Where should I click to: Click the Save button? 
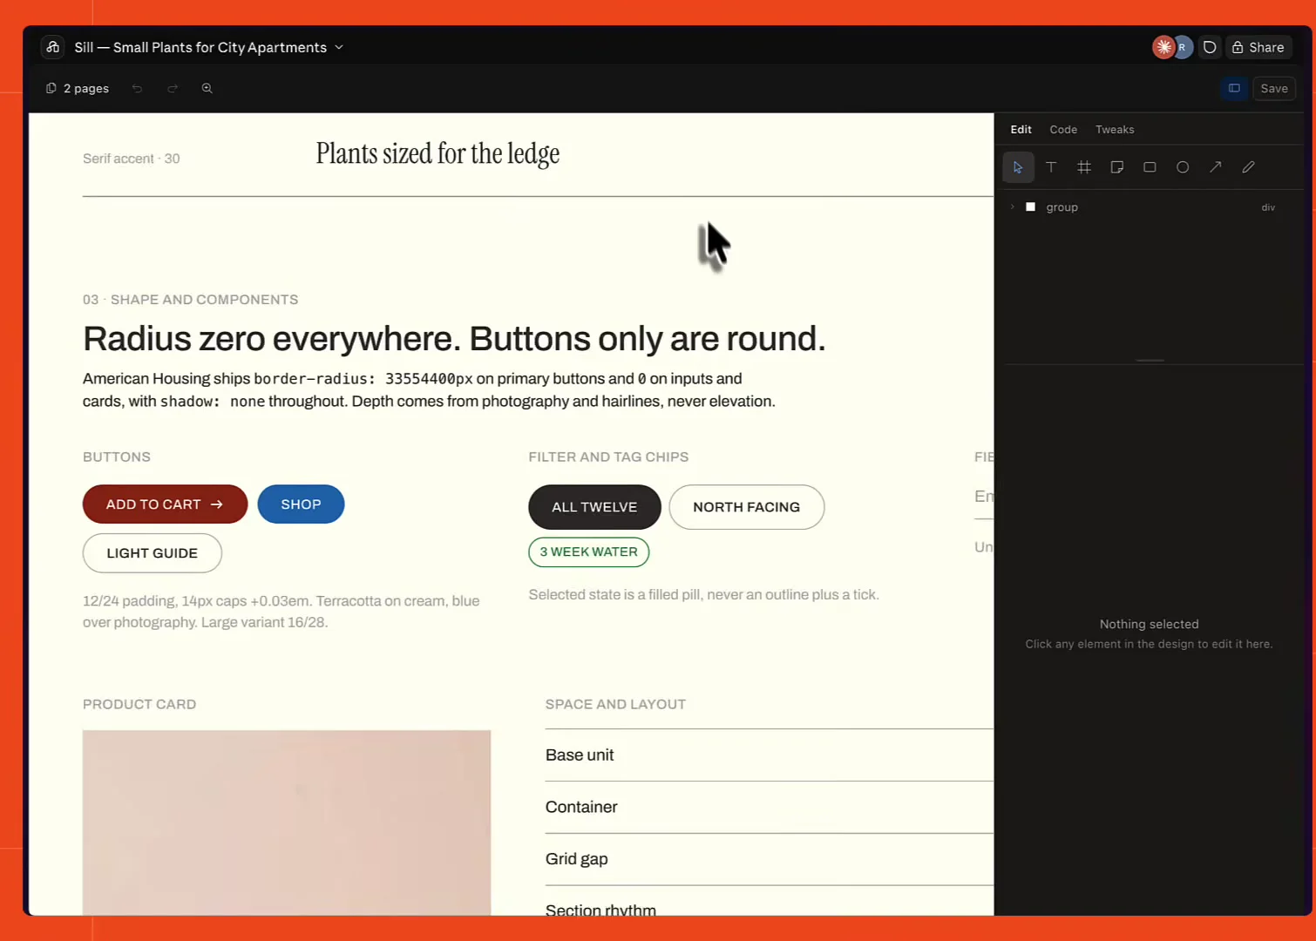coord(1274,88)
